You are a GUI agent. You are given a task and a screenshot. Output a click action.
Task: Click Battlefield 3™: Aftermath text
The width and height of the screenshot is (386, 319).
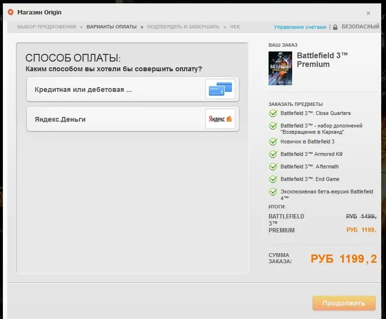coord(309,166)
